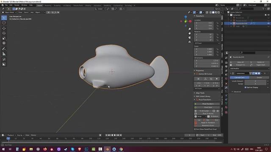
Task: Toggle Optimal Display checkbox
Action: click(246, 87)
